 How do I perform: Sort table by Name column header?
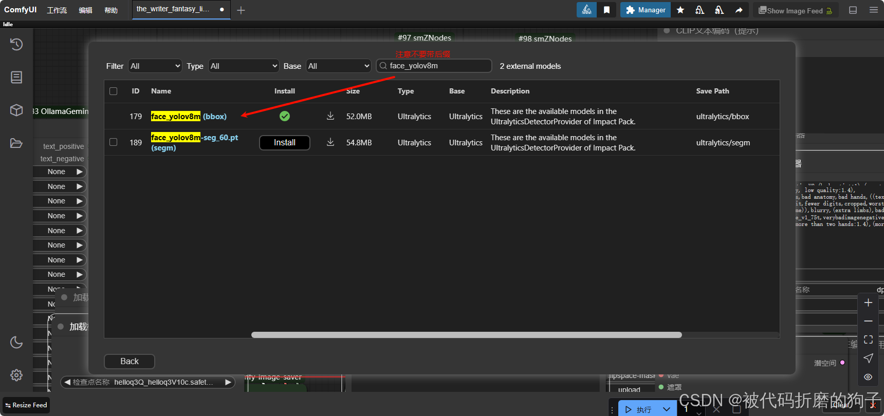pyautogui.click(x=161, y=91)
